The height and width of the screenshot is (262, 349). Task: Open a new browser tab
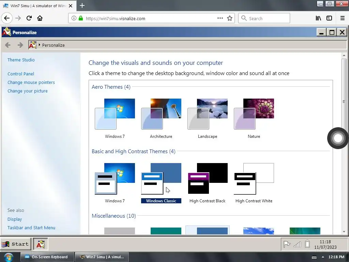(x=82, y=5)
